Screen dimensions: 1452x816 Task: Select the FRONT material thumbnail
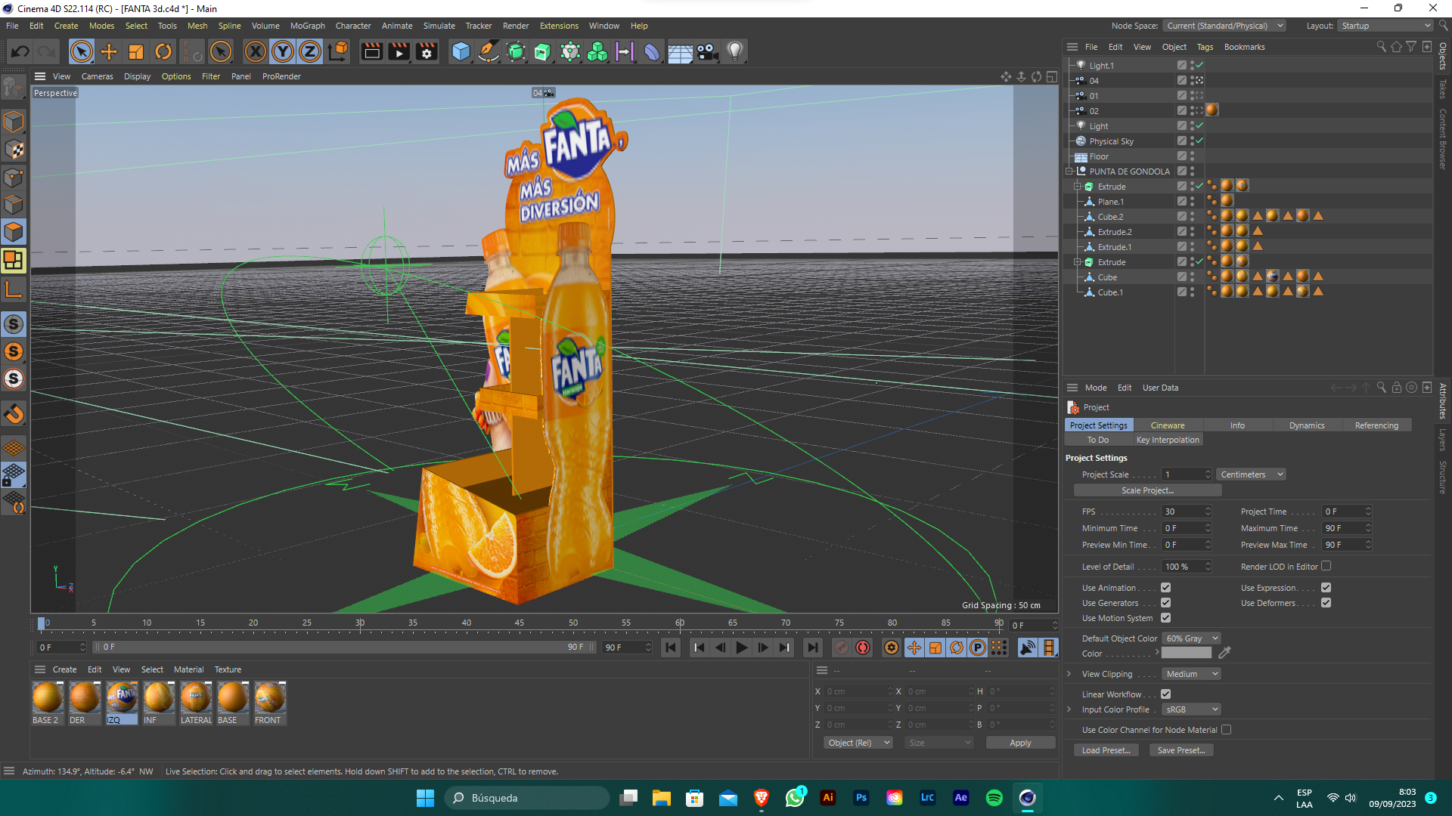point(269,697)
